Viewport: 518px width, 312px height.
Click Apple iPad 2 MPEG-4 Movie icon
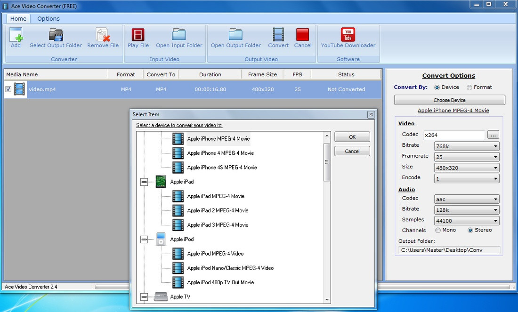[178, 210]
